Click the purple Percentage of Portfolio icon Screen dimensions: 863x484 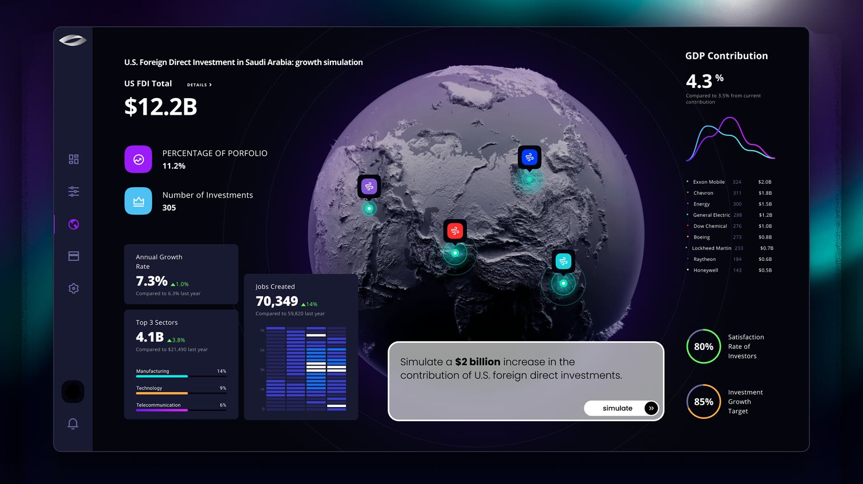click(138, 159)
